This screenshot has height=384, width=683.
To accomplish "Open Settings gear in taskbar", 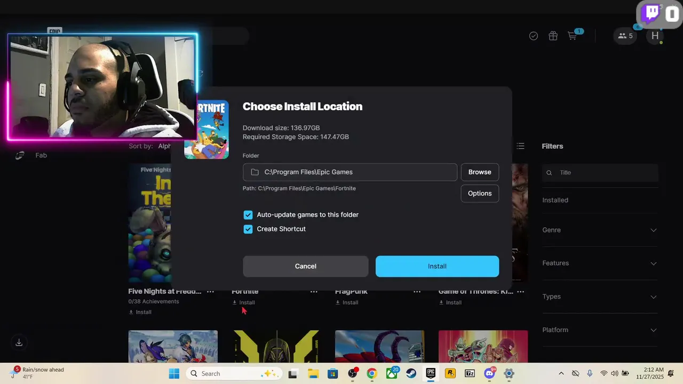I will click(x=509, y=374).
